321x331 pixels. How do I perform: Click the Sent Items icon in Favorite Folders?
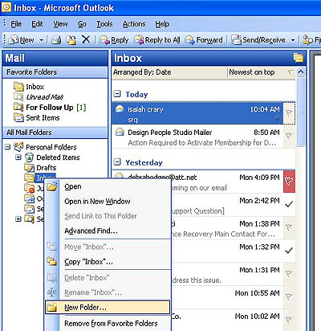[18, 117]
